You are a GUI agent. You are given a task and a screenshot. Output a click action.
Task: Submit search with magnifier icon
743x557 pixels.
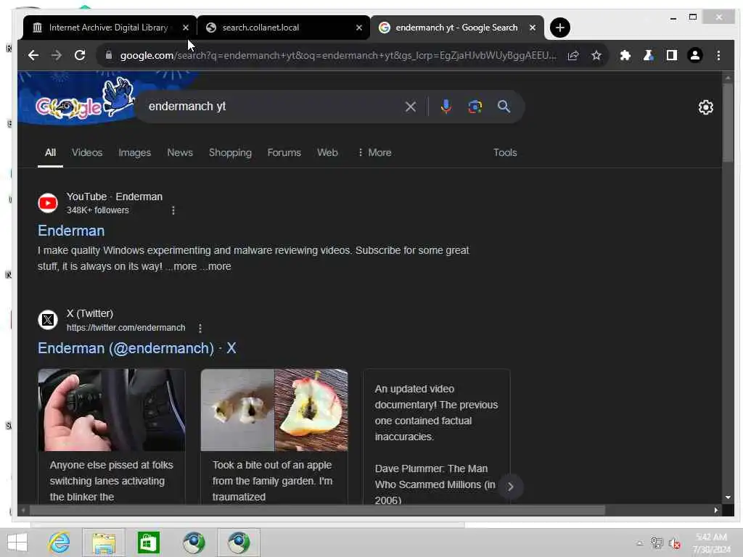click(x=504, y=107)
